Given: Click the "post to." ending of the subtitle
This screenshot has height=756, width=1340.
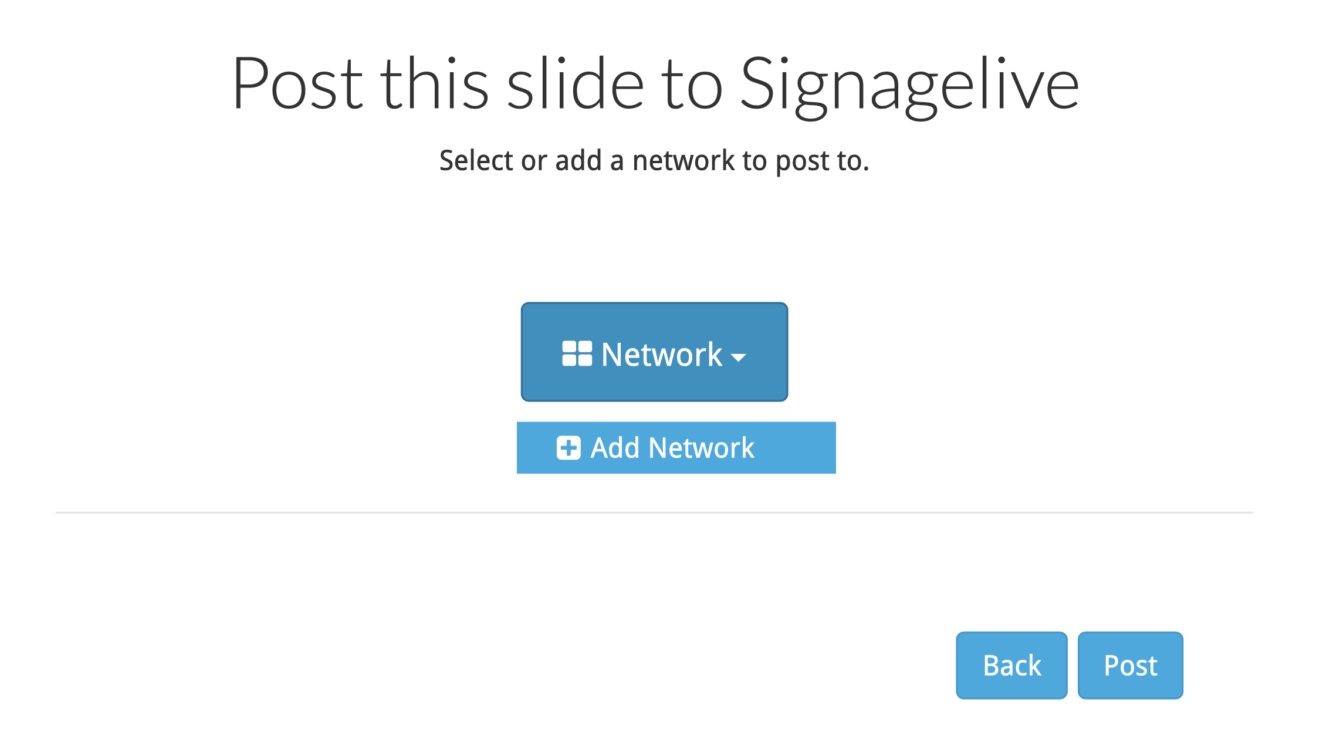Looking at the screenshot, I should tap(823, 160).
